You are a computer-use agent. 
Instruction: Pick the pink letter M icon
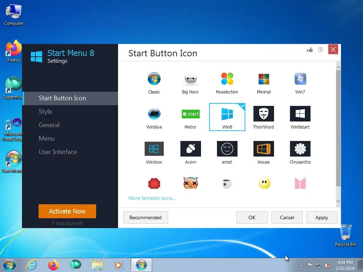pyautogui.click(x=300, y=183)
